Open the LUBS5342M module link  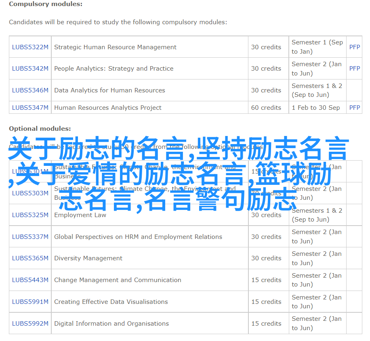click(30, 69)
